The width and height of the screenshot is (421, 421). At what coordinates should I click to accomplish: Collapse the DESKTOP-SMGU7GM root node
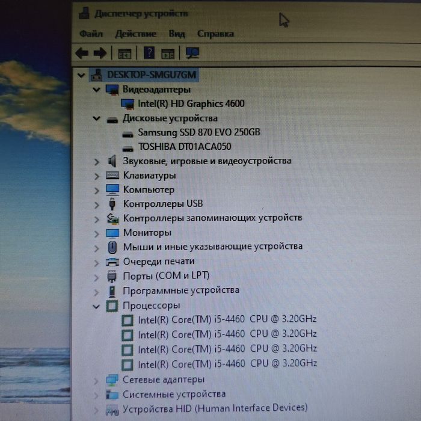click(81, 75)
